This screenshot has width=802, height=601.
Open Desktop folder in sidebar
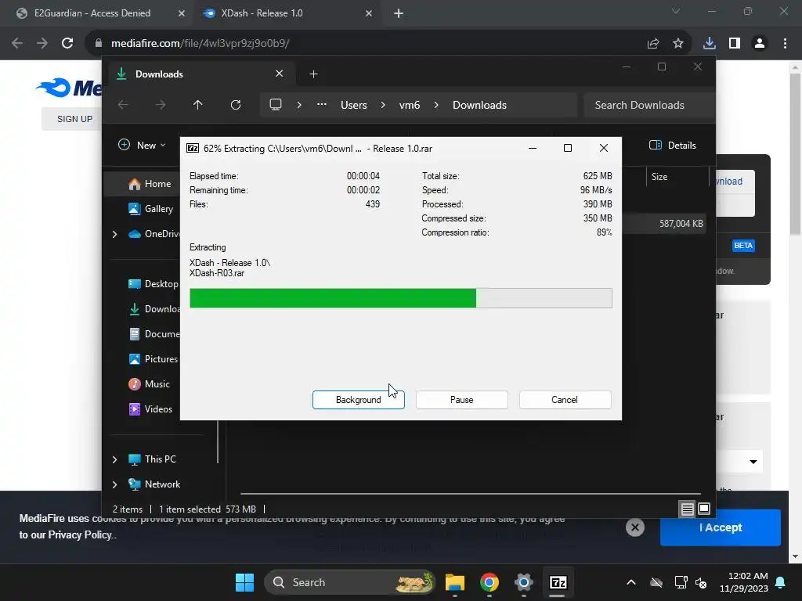point(153,284)
